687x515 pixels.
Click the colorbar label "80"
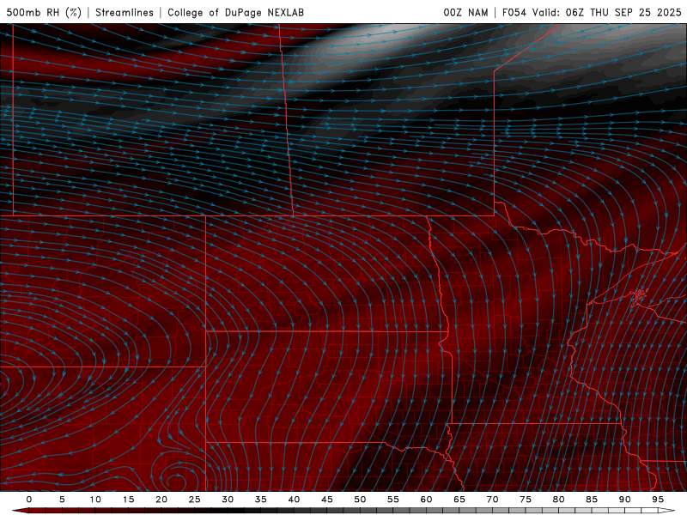coord(559,500)
